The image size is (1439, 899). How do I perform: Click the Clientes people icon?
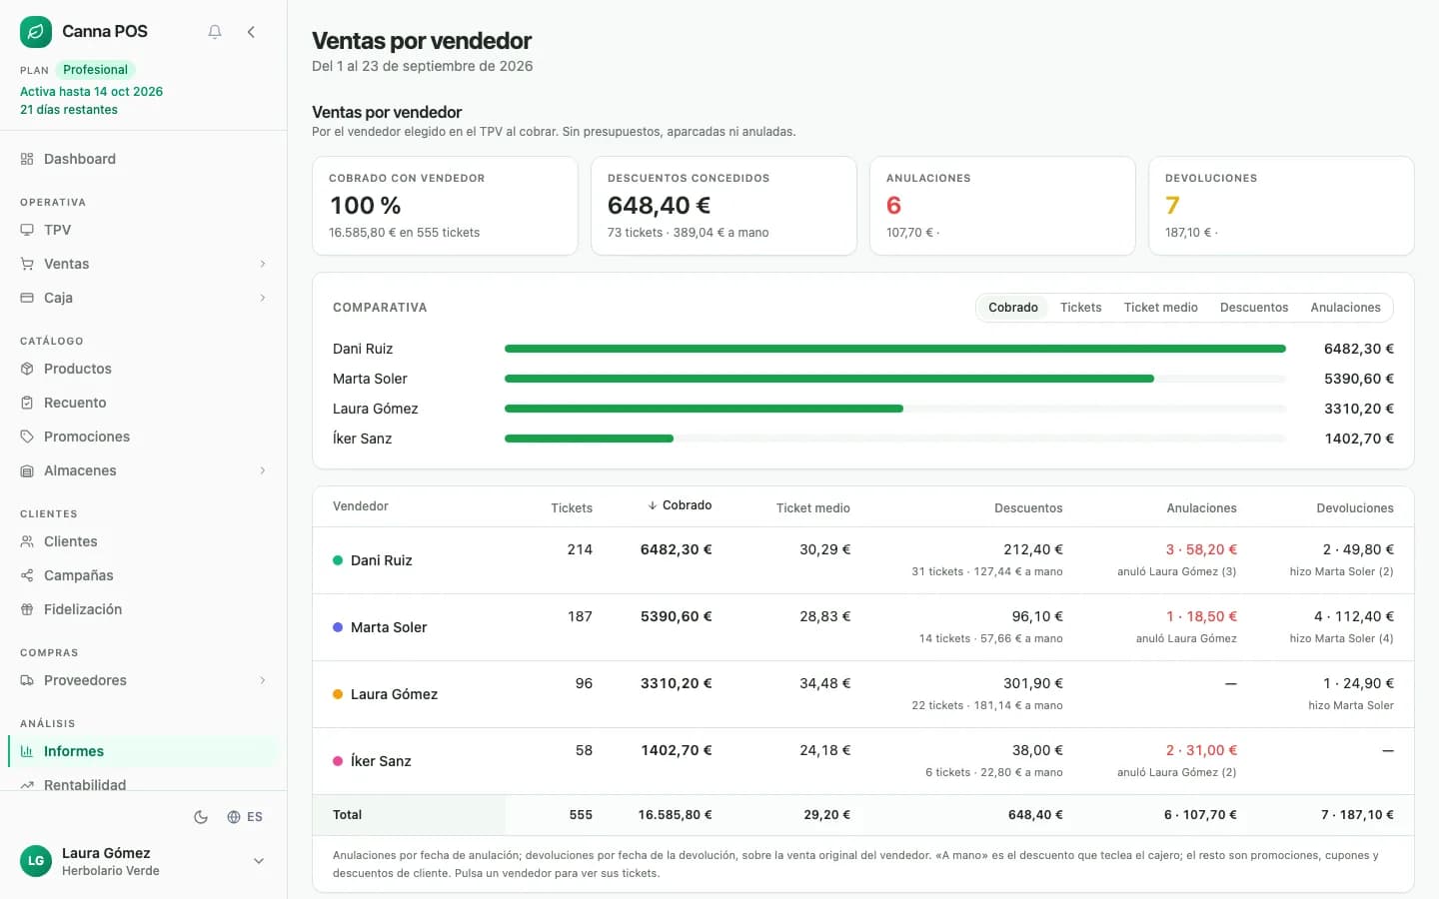click(x=27, y=541)
